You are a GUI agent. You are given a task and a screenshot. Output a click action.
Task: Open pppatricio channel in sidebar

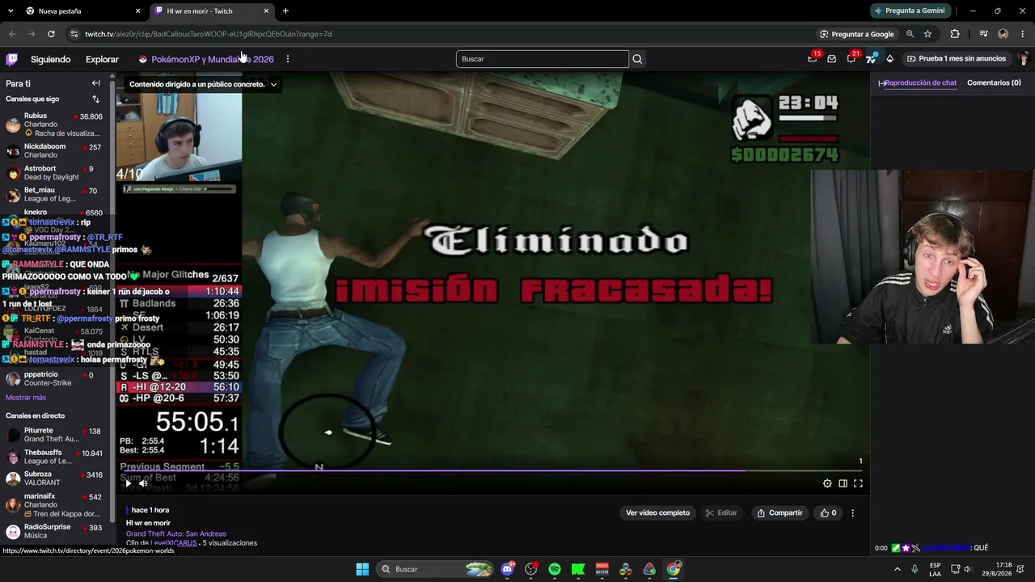pos(55,378)
